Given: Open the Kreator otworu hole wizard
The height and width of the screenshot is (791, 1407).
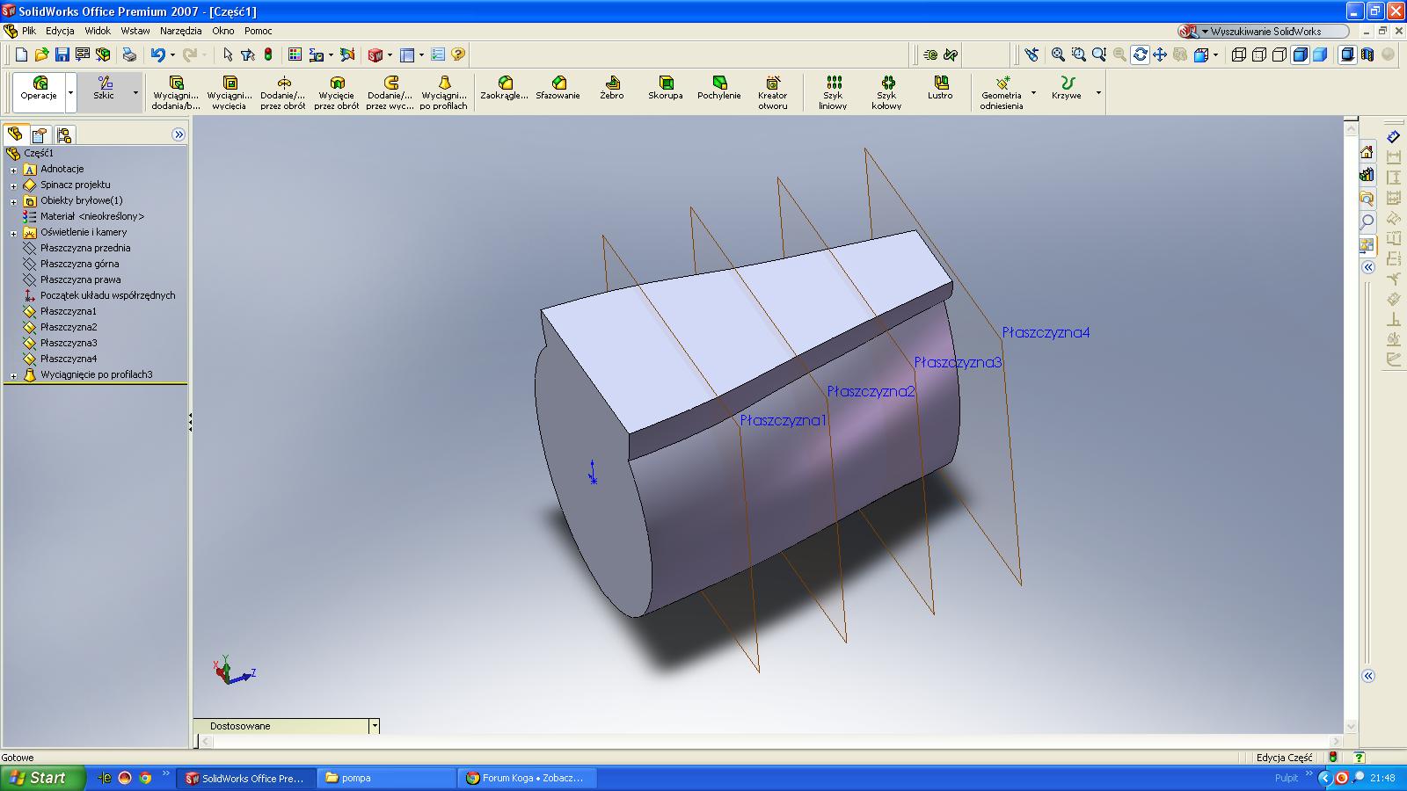Looking at the screenshot, I should (773, 92).
